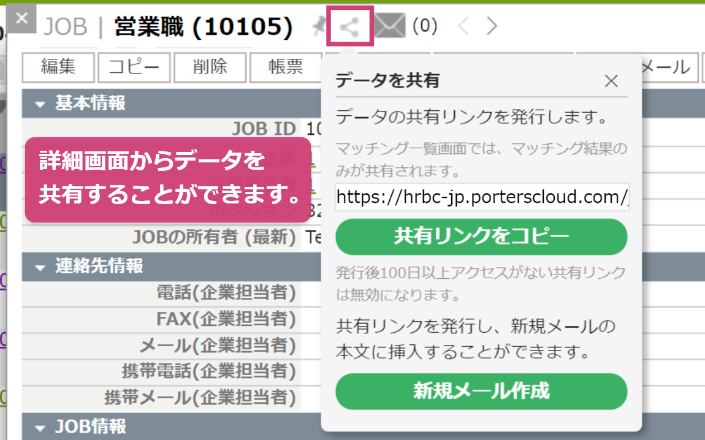Duplicate the record with コピー

(x=134, y=67)
